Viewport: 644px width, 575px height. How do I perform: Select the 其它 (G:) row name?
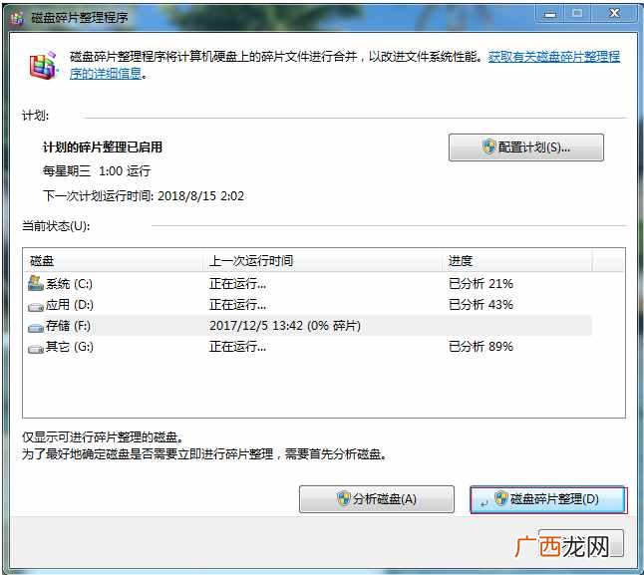69,347
